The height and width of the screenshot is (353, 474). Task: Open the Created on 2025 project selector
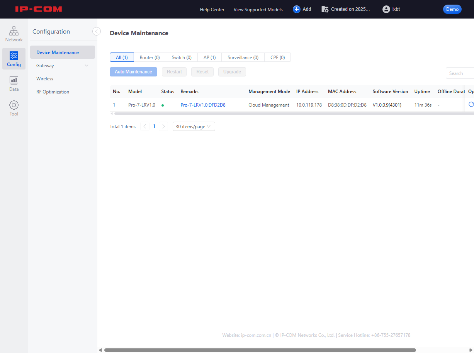coord(346,9)
